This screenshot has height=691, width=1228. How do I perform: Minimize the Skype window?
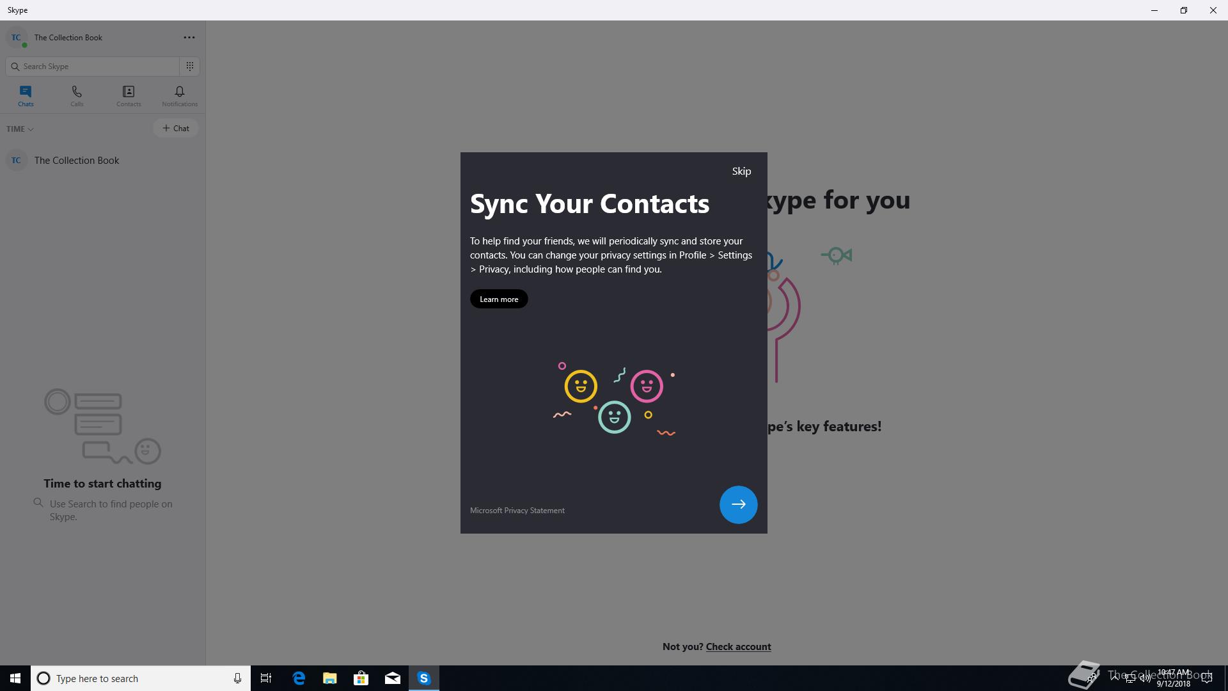coord(1154,10)
